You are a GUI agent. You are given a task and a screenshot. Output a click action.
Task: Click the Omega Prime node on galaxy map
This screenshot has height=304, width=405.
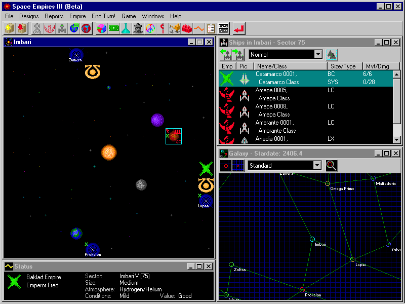[328, 183]
